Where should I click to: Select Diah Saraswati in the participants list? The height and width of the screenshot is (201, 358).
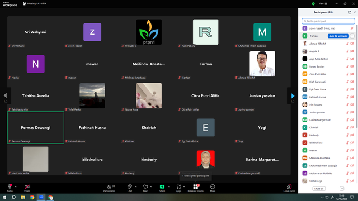pos(328,82)
